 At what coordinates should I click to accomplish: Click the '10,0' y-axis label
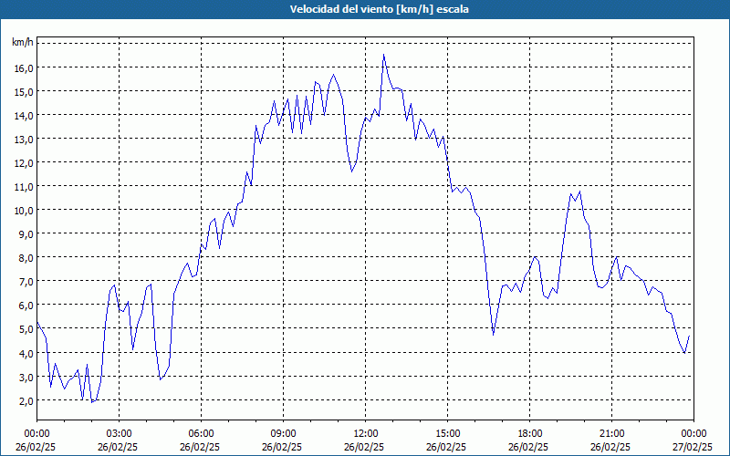click(25, 211)
